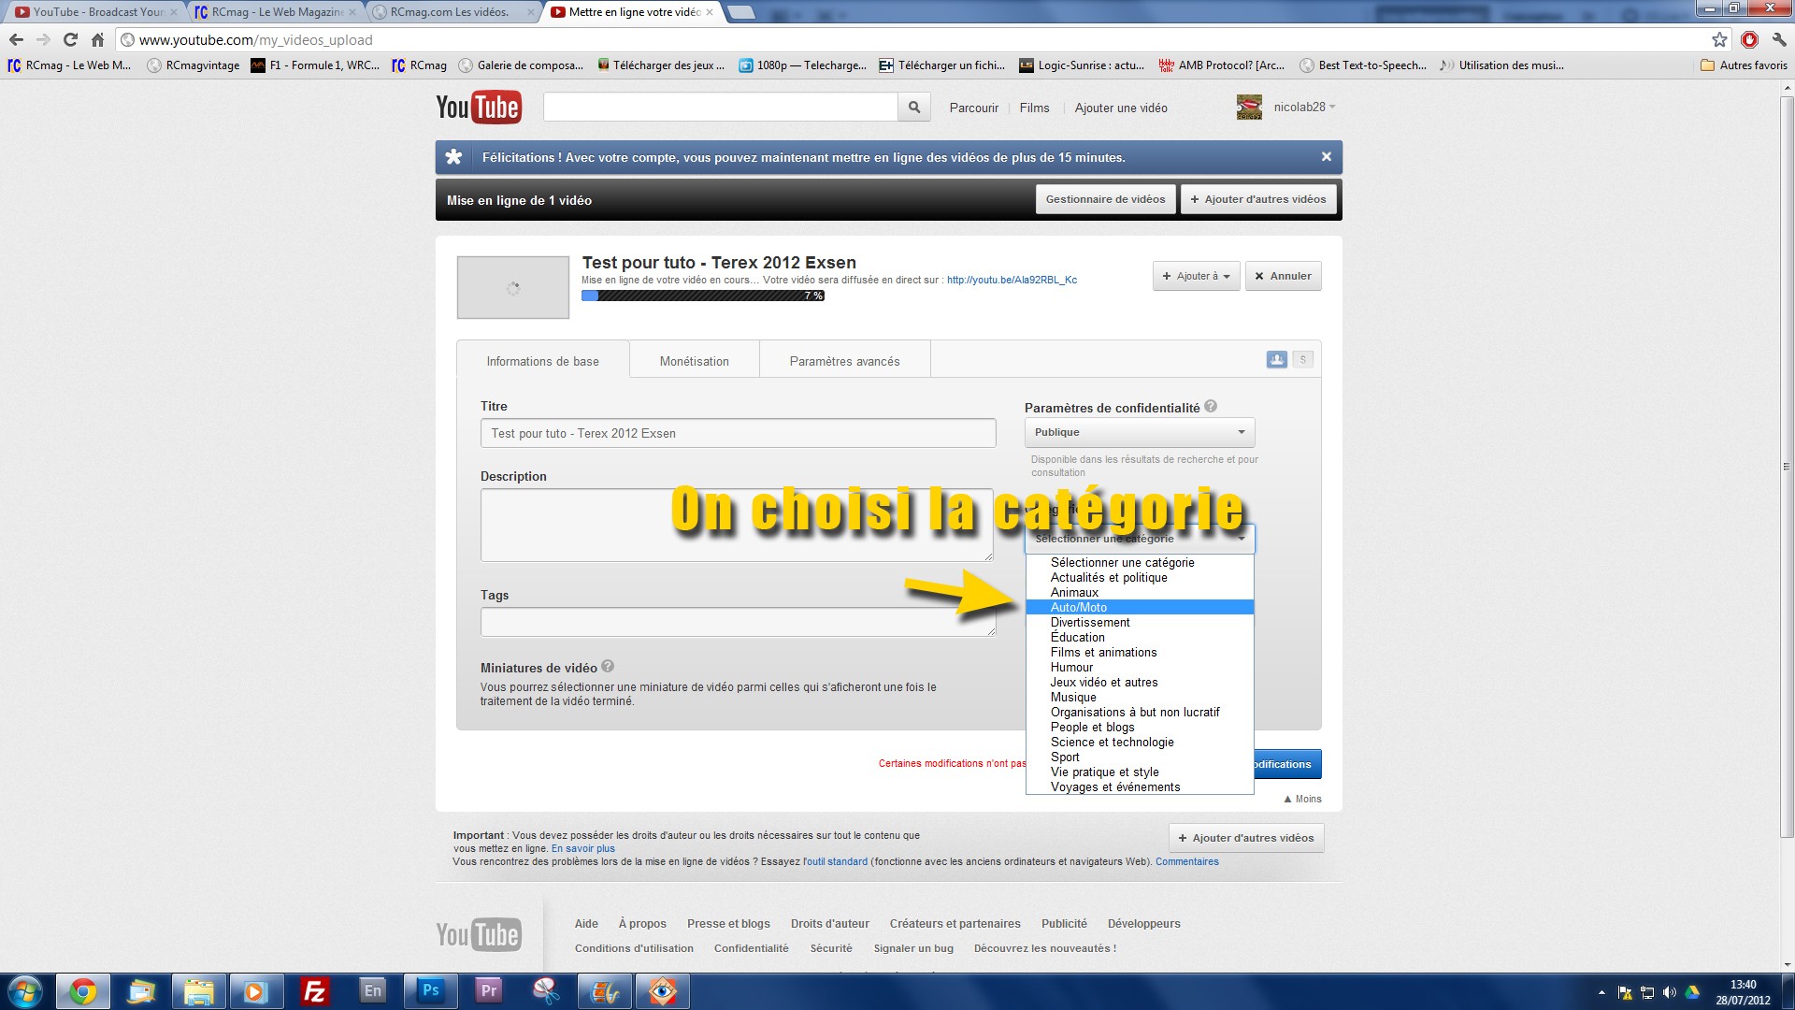This screenshot has height=1010, width=1795.
Task: Click the browser back arrow
Action: pos(16,39)
